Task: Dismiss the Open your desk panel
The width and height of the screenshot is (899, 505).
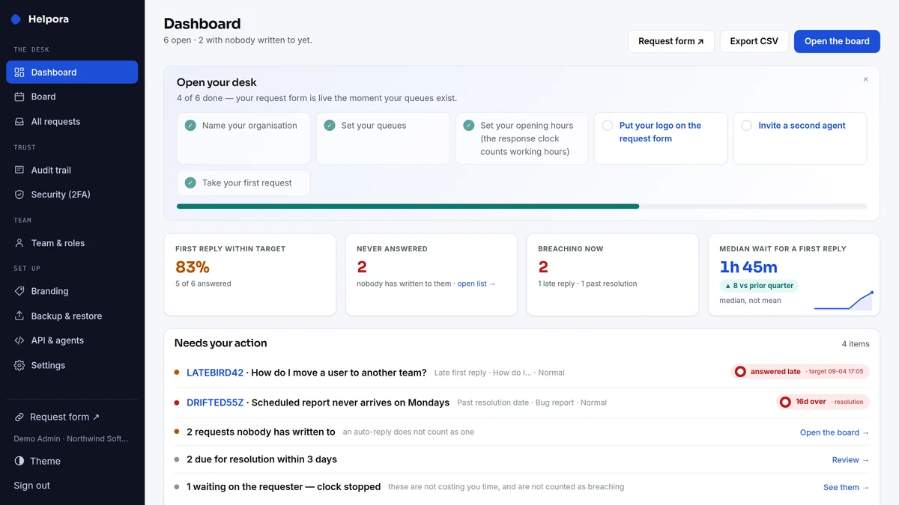Action: (865, 79)
